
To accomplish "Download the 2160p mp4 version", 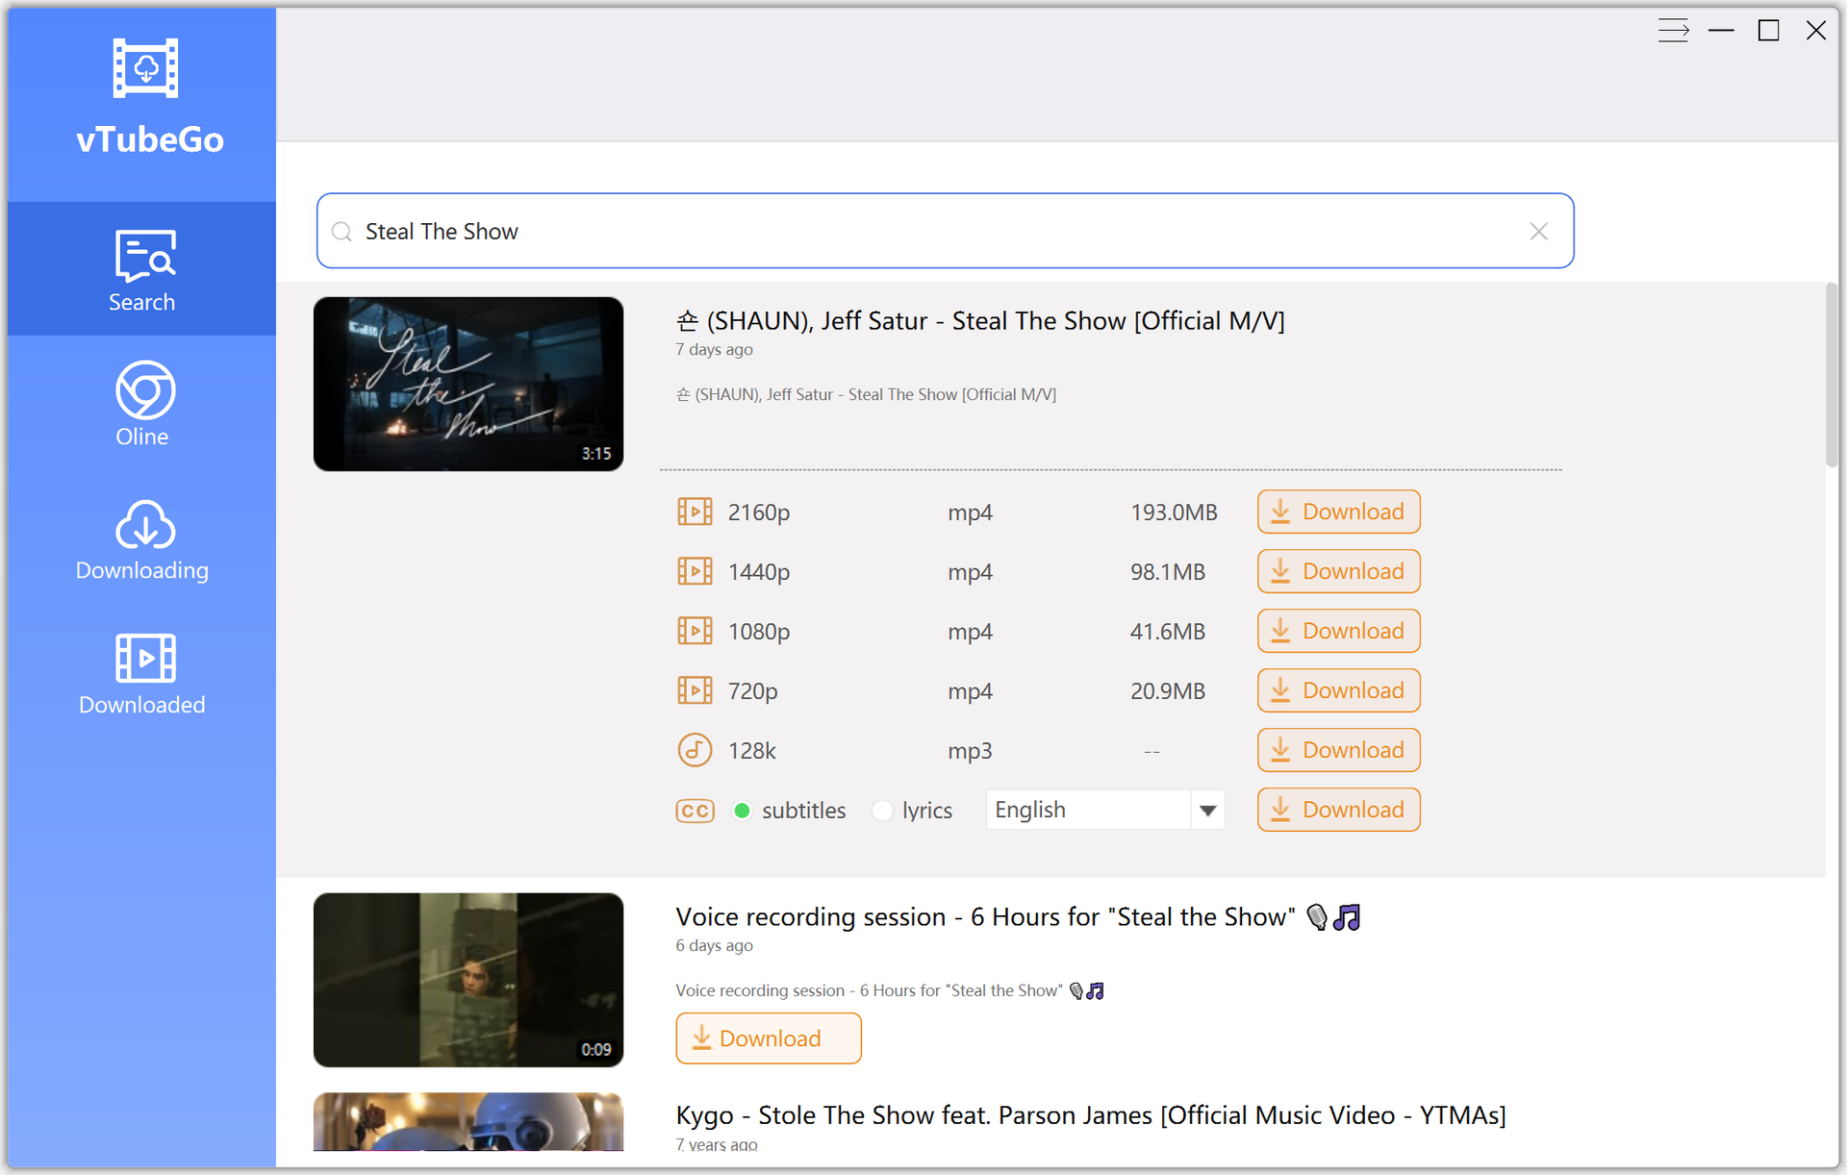I will coord(1338,512).
